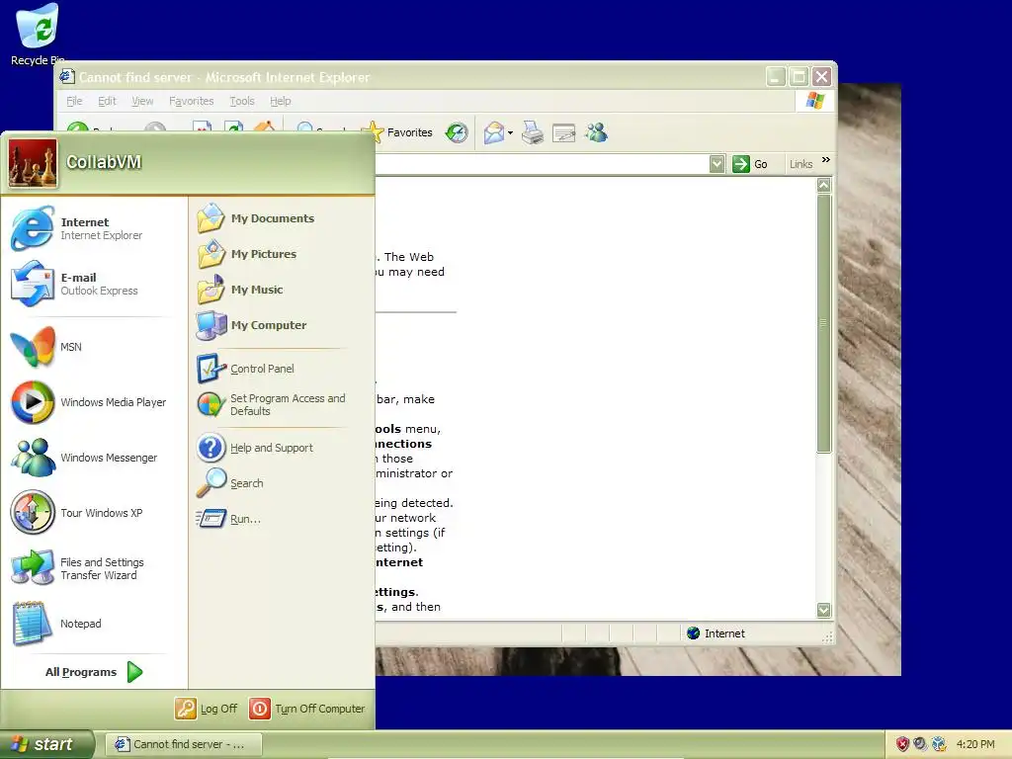Click the Print icon in IE toolbar

coord(533,132)
